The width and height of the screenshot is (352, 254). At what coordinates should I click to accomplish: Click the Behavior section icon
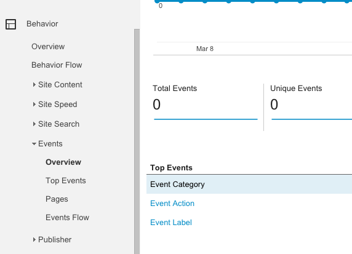tap(10, 24)
